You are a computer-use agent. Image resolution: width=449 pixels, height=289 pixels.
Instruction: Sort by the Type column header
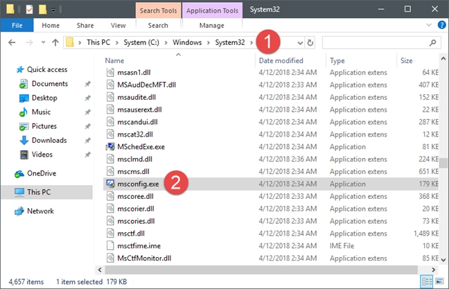click(x=337, y=61)
